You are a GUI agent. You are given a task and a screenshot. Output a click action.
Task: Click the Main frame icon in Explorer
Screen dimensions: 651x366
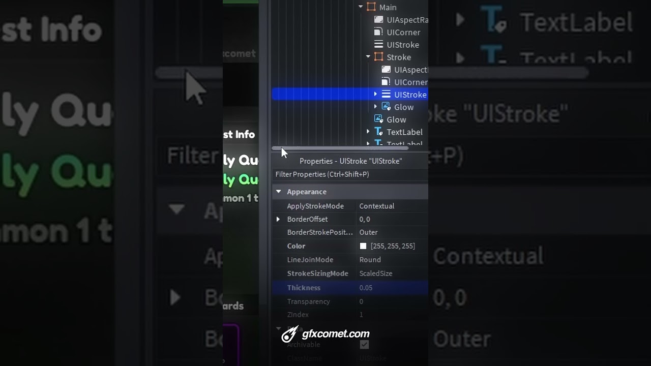click(x=371, y=7)
